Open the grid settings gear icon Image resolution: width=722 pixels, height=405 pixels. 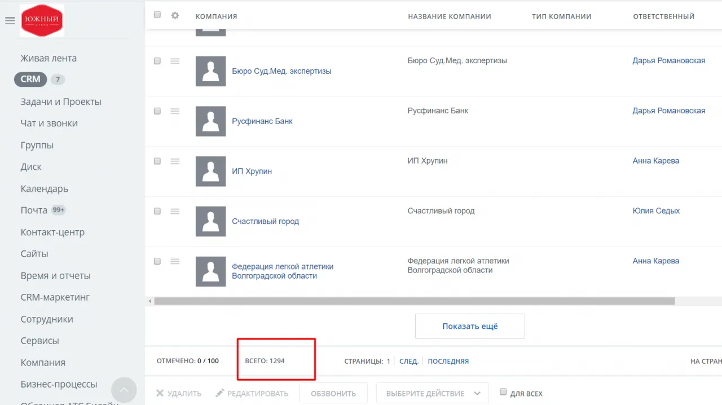[175, 16]
